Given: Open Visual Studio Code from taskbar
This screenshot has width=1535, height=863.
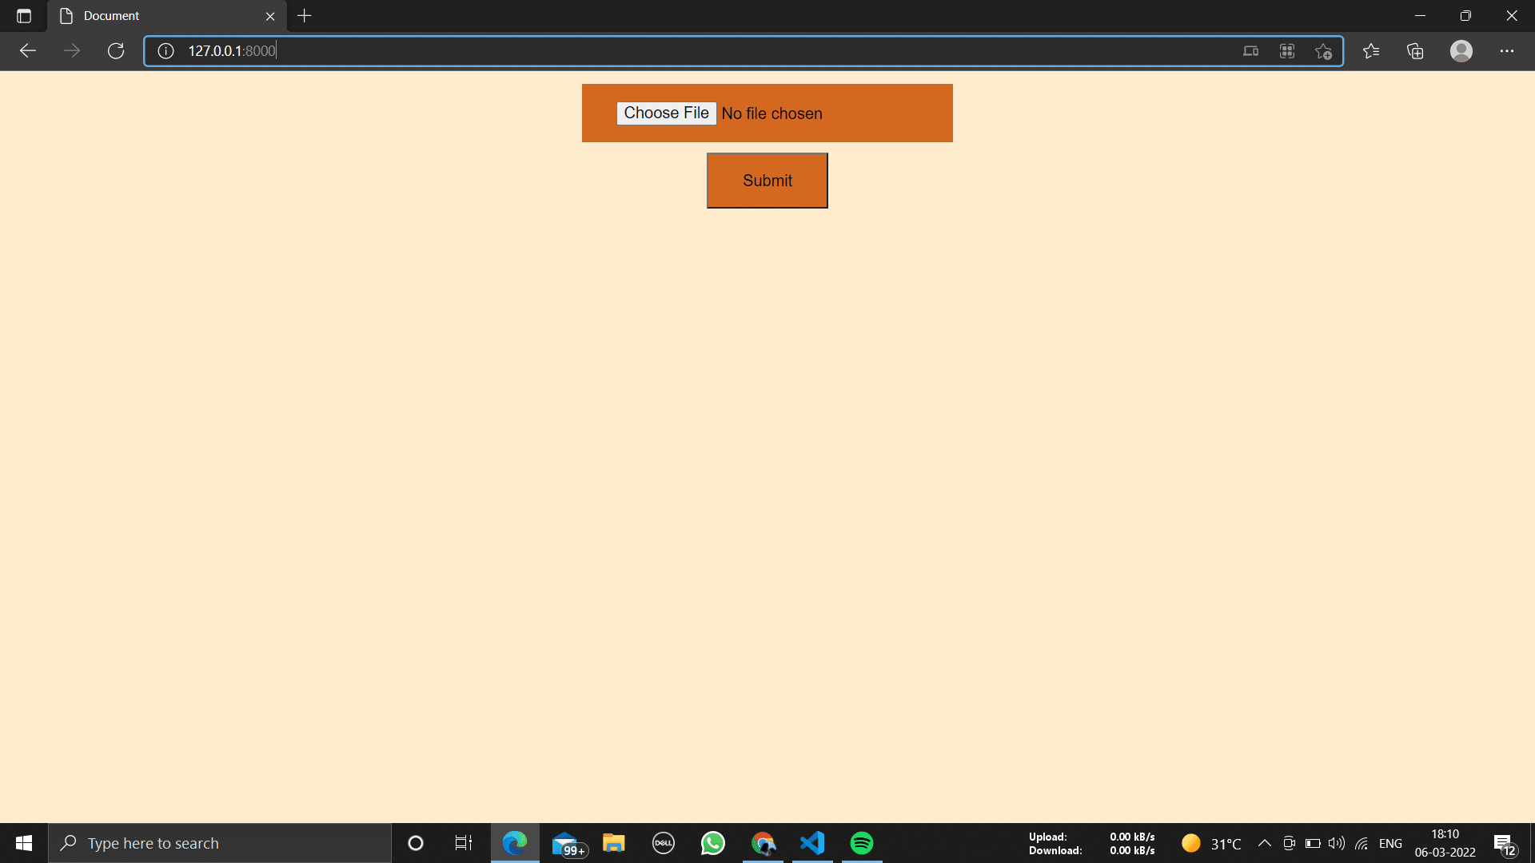Looking at the screenshot, I should (812, 843).
